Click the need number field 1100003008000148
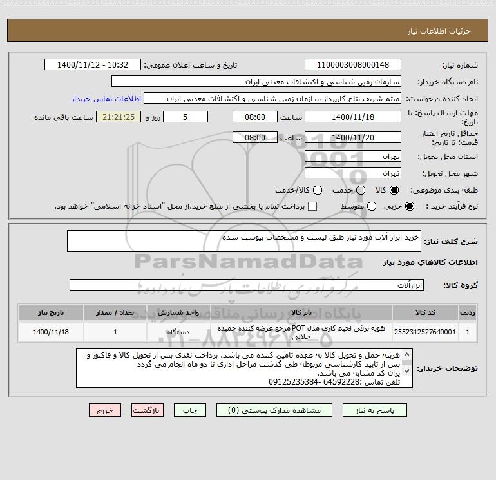496x480 pixels. click(353, 65)
